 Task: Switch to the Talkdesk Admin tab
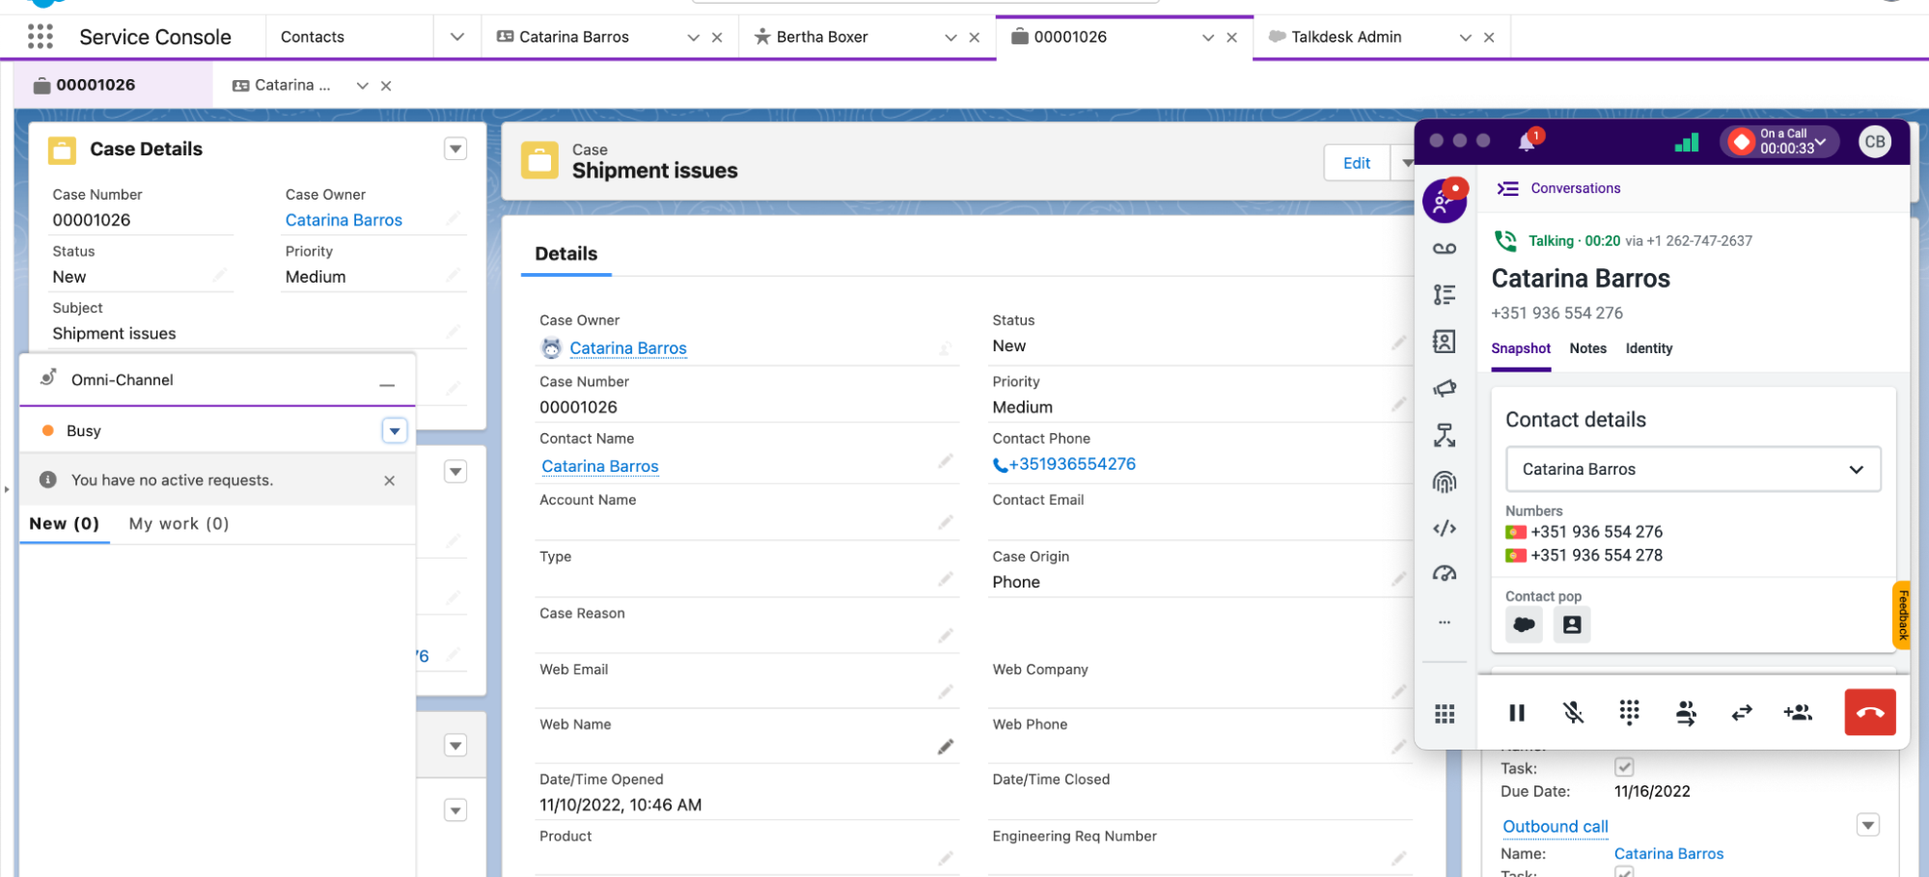1345,37
